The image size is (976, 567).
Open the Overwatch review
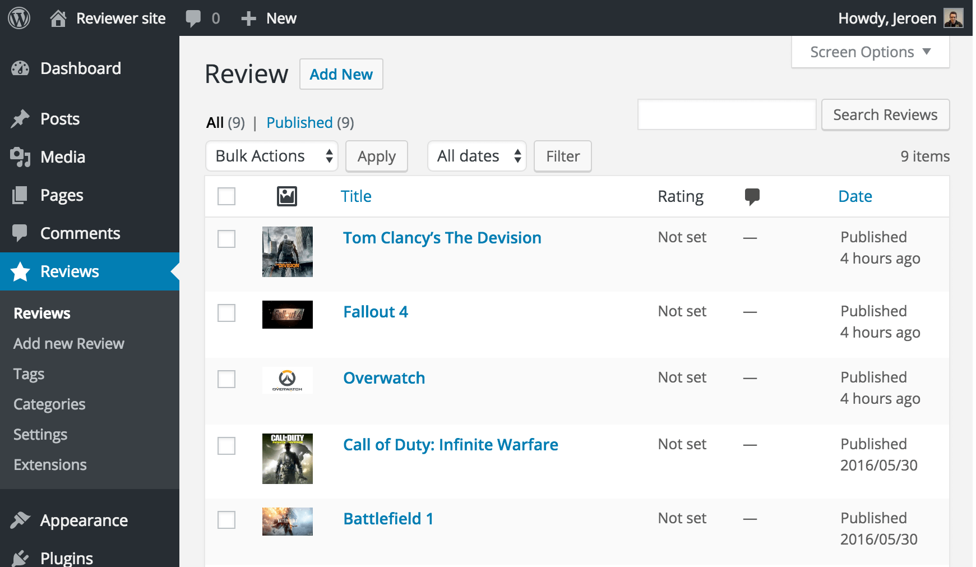pyautogui.click(x=384, y=378)
